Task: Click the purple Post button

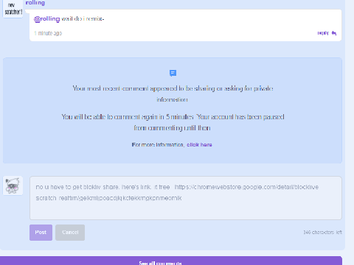Action: pos(41,233)
